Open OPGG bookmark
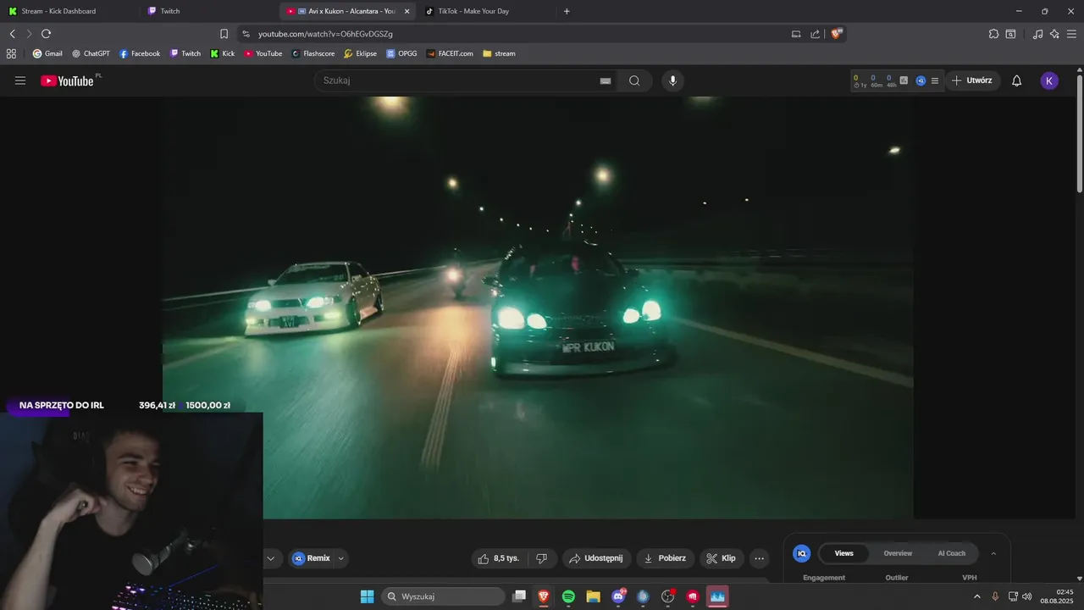The width and height of the screenshot is (1084, 610). click(x=401, y=53)
